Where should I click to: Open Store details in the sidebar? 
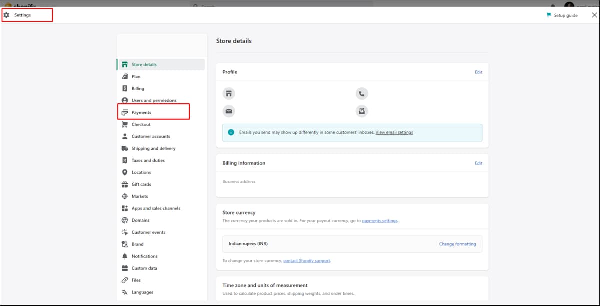point(161,65)
